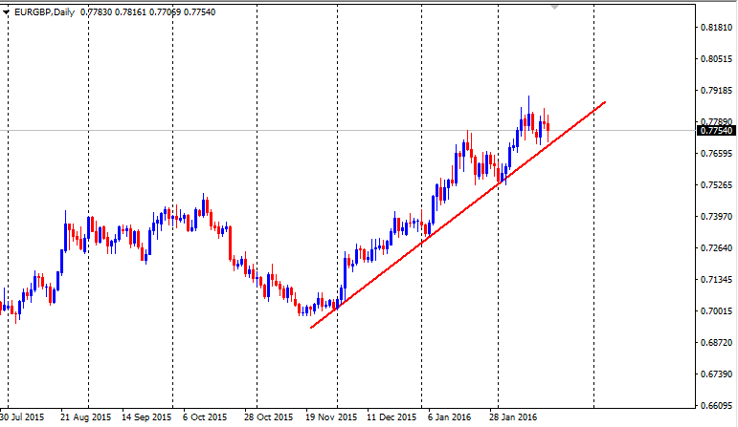
Task: Click the 6 Jan 2016 date label
Action: (449, 417)
